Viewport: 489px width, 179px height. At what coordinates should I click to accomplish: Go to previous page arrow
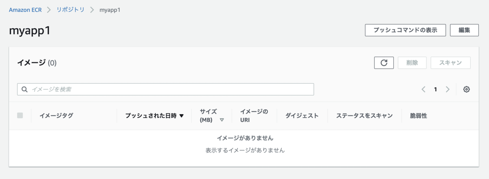coord(424,89)
